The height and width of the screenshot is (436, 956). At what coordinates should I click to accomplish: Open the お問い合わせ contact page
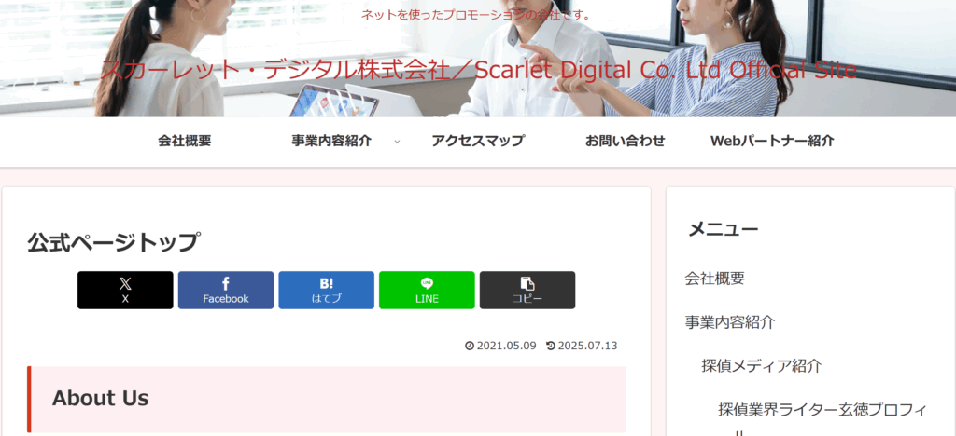click(x=625, y=142)
